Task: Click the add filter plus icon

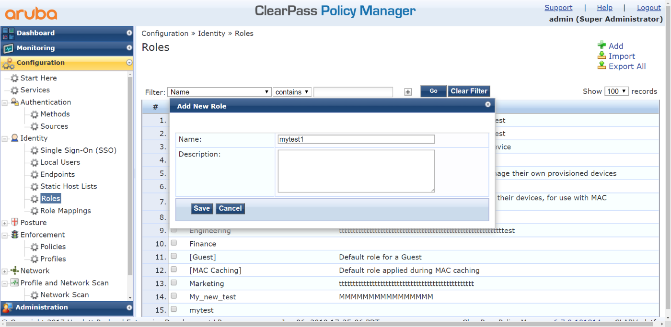Action: [x=408, y=92]
